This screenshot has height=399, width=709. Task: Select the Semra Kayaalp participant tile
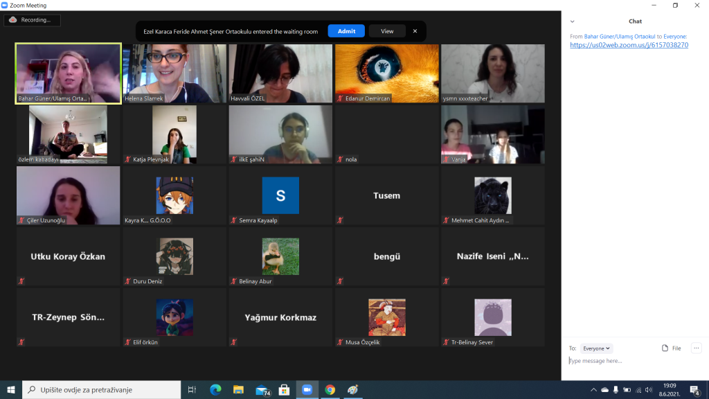coord(280,195)
